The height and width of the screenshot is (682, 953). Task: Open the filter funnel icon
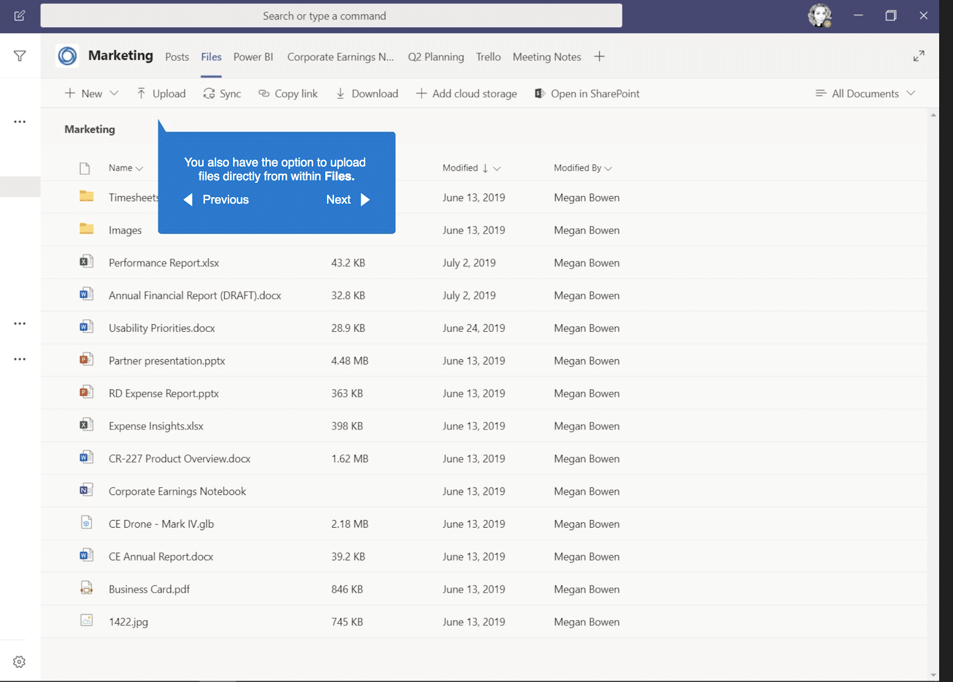[x=20, y=56]
